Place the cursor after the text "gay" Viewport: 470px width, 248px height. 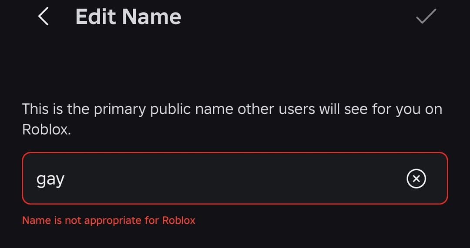[65, 179]
